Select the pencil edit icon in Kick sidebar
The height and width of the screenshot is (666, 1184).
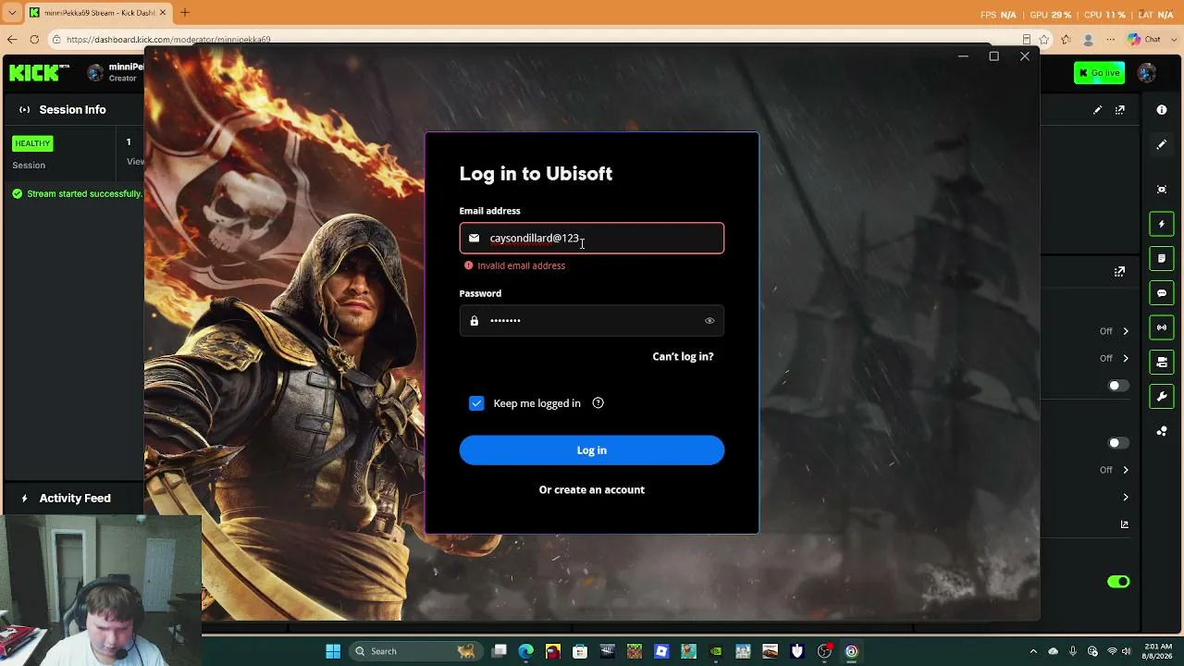(1162, 145)
